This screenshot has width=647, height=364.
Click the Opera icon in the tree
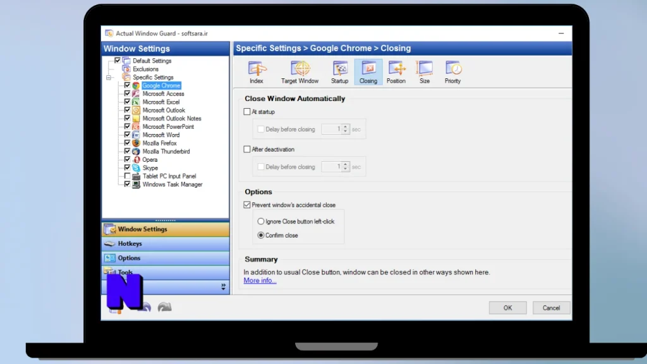point(136,160)
